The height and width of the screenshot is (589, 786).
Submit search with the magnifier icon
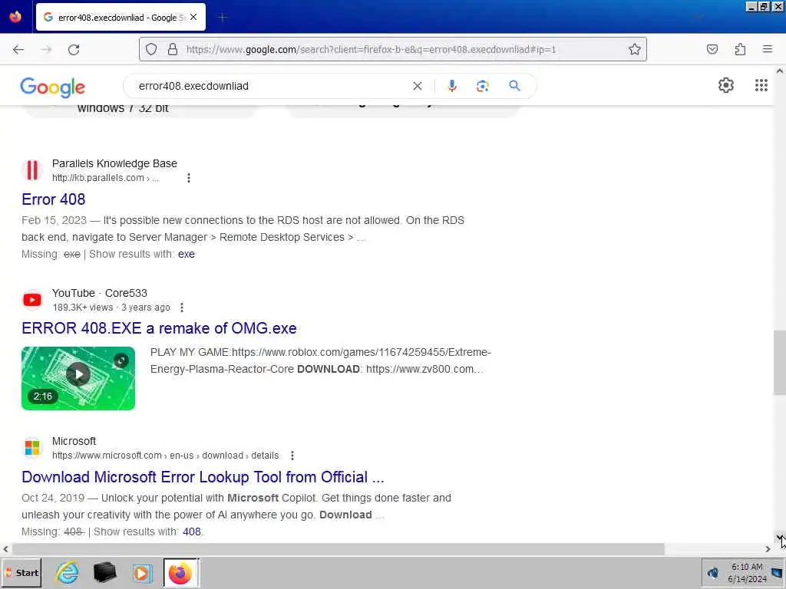pyautogui.click(x=514, y=86)
